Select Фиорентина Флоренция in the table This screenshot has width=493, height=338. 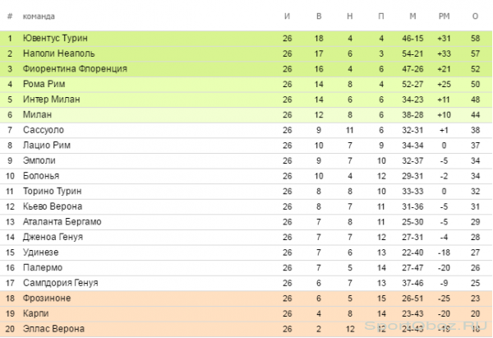tap(75, 69)
